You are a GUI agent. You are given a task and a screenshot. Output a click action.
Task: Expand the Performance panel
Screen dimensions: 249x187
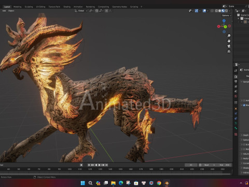245,158
